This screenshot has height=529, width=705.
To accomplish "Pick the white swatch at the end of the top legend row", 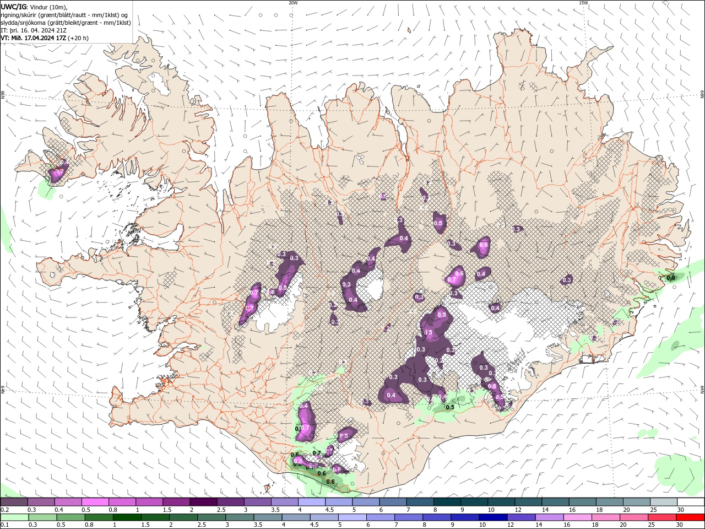I will tap(691, 502).
